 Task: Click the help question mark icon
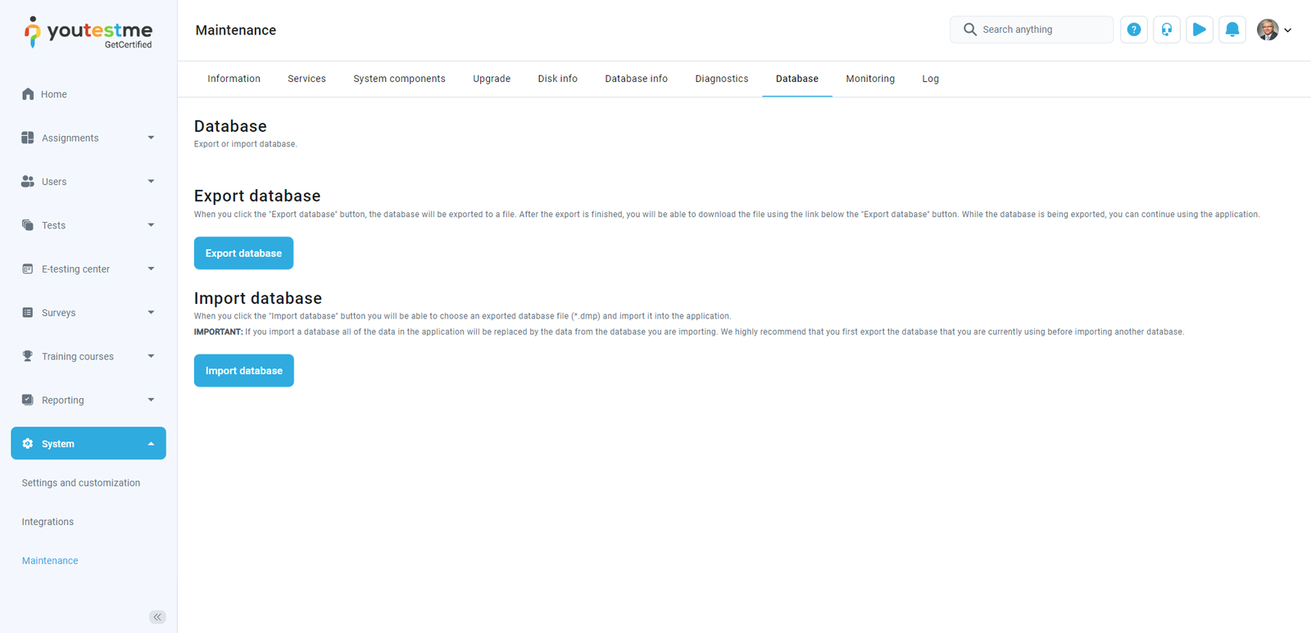[x=1133, y=29]
